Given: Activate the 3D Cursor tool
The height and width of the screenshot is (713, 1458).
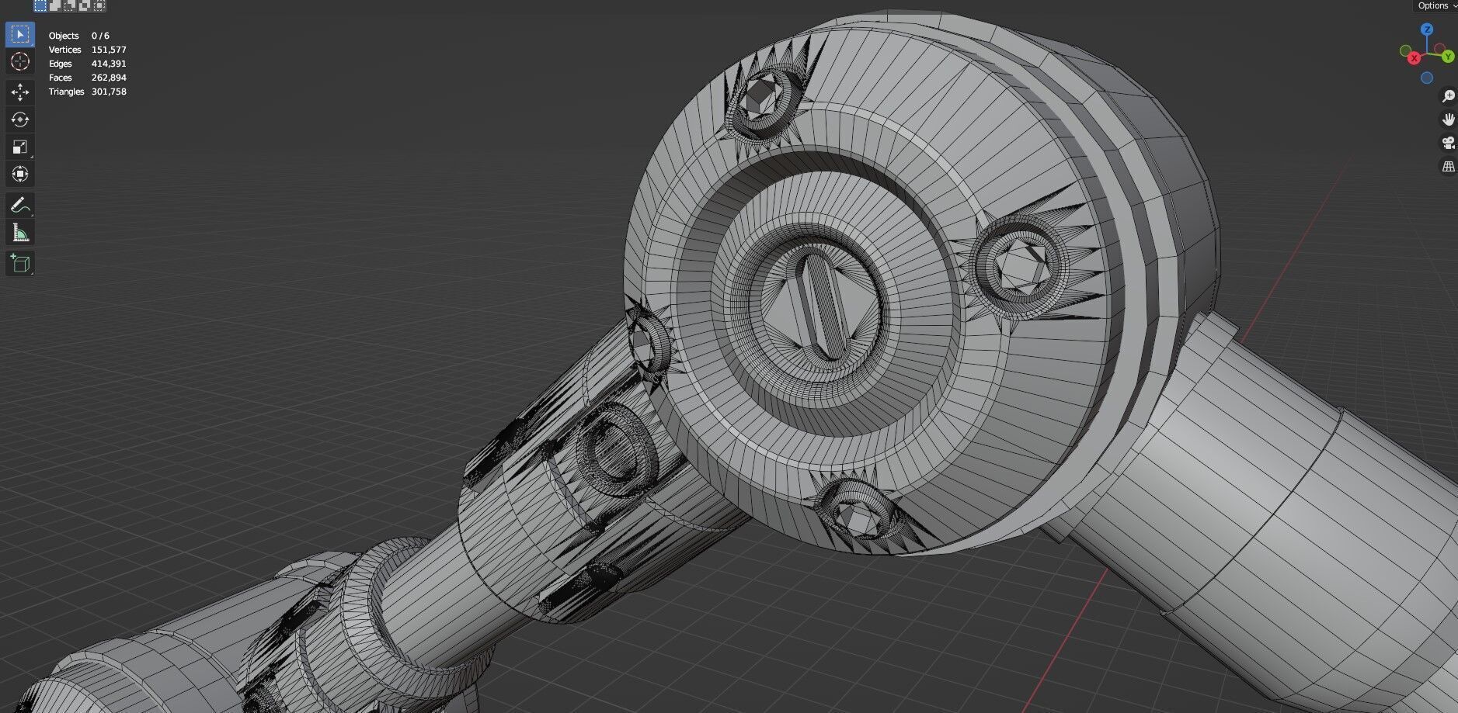Looking at the screenshot, I should click(x=20, y=62).
